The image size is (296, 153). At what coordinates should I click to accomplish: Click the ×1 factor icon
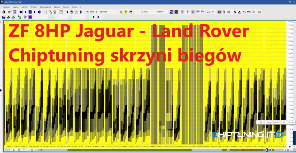pyautogui.click(x=244, y=12)
